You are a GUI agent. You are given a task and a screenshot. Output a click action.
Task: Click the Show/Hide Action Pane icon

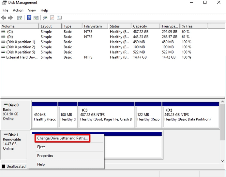(x=36, y=18)
